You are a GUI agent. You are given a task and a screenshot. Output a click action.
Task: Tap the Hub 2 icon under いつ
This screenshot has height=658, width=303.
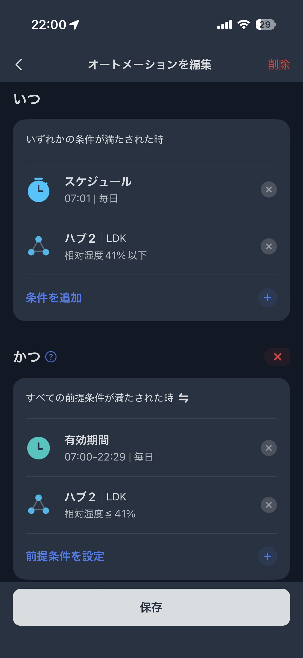pos(39,246)
